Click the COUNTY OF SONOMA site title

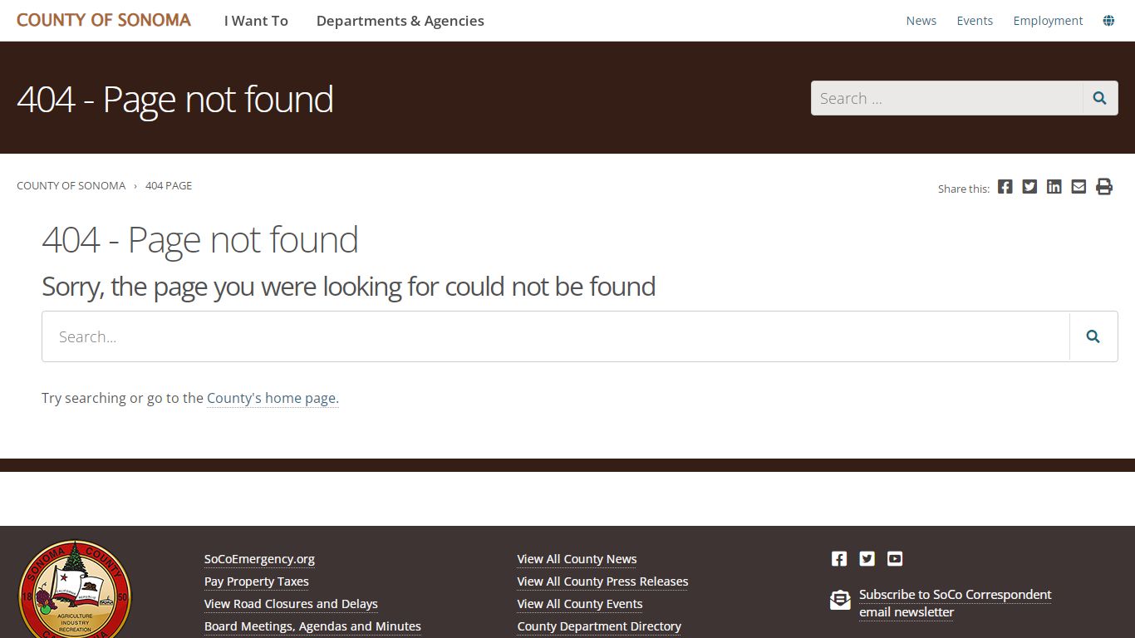coord(104,20)
